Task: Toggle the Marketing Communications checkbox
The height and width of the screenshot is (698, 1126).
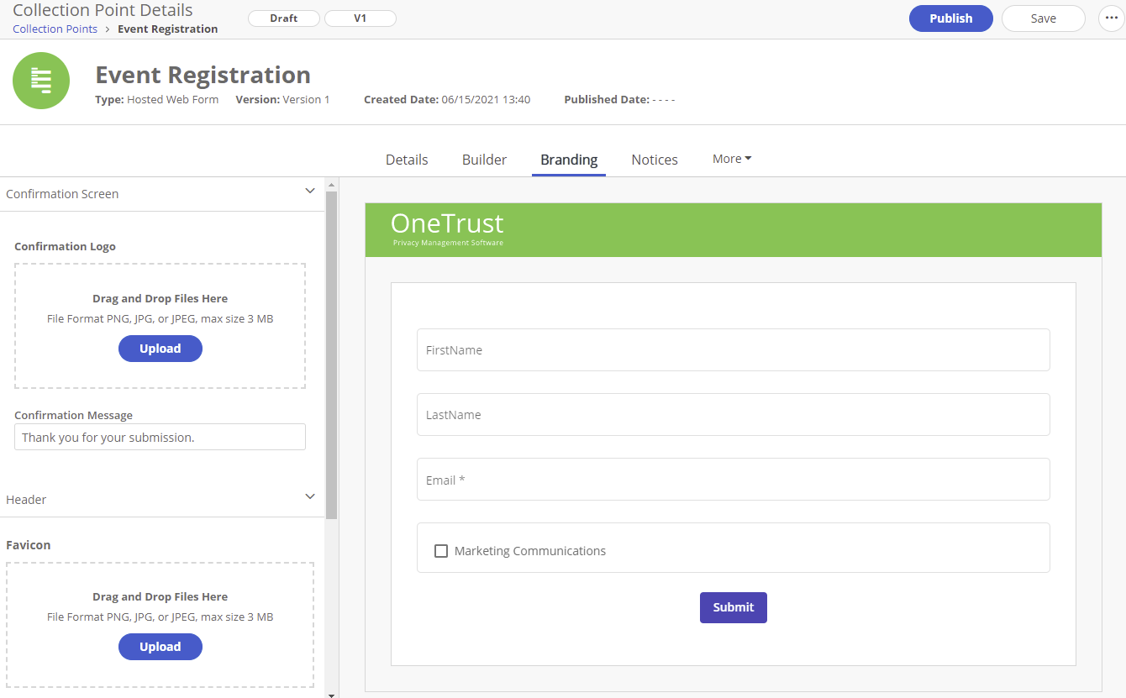Action: coord(441,550)
